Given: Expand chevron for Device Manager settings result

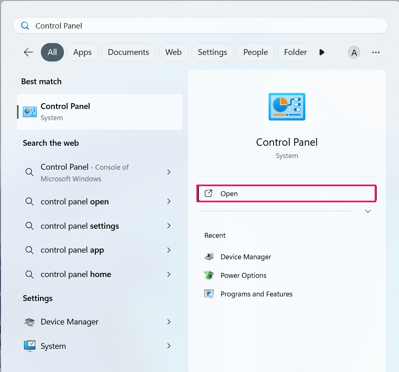Looking at the screenshot, I should point(169,322).
